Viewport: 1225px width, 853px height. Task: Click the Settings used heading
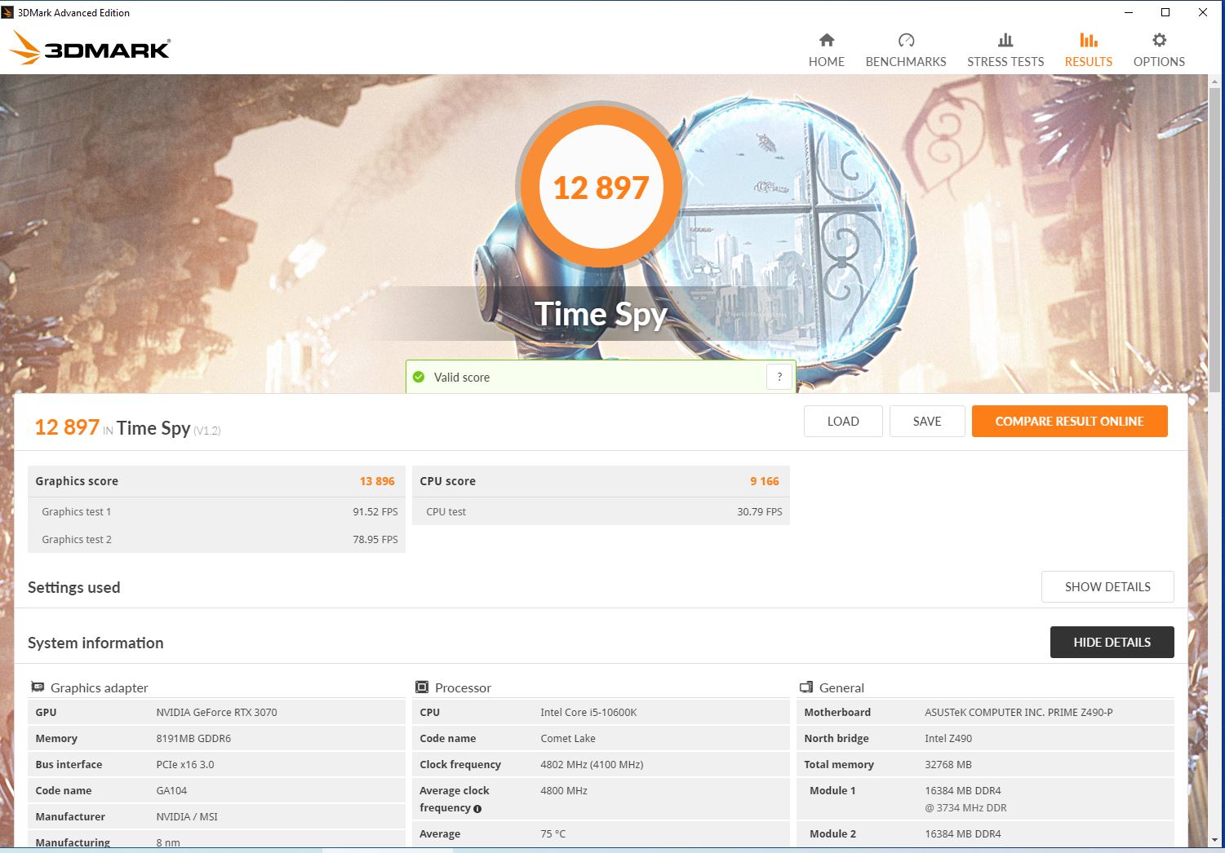tap(73, 587)
